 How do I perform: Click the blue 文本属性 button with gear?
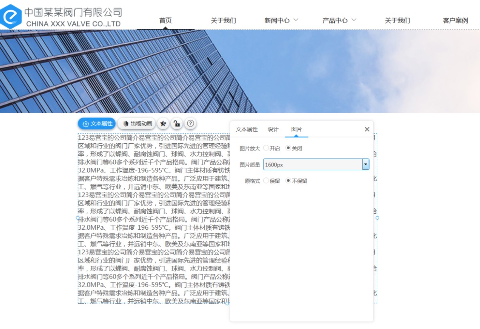(x=97, y=124)
